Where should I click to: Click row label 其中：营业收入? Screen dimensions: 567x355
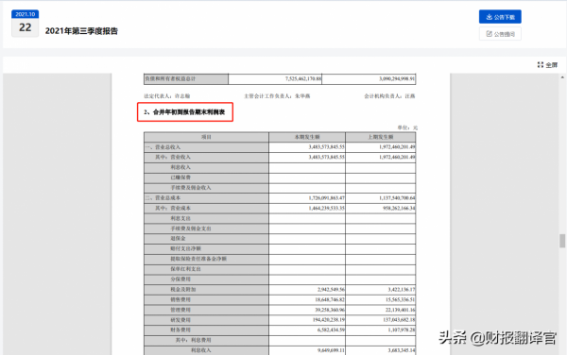point(173,157)
